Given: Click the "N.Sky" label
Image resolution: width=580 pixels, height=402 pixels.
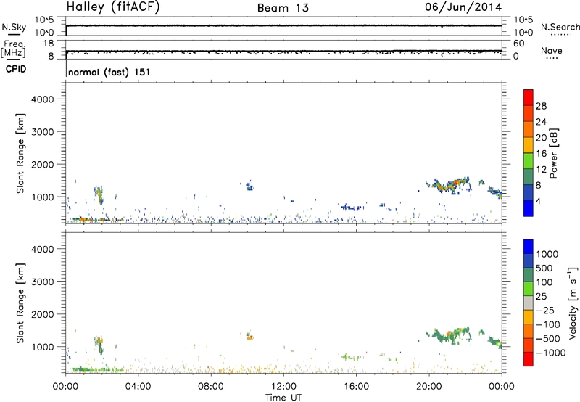Looking at the screenshot, I should [14, 27].
